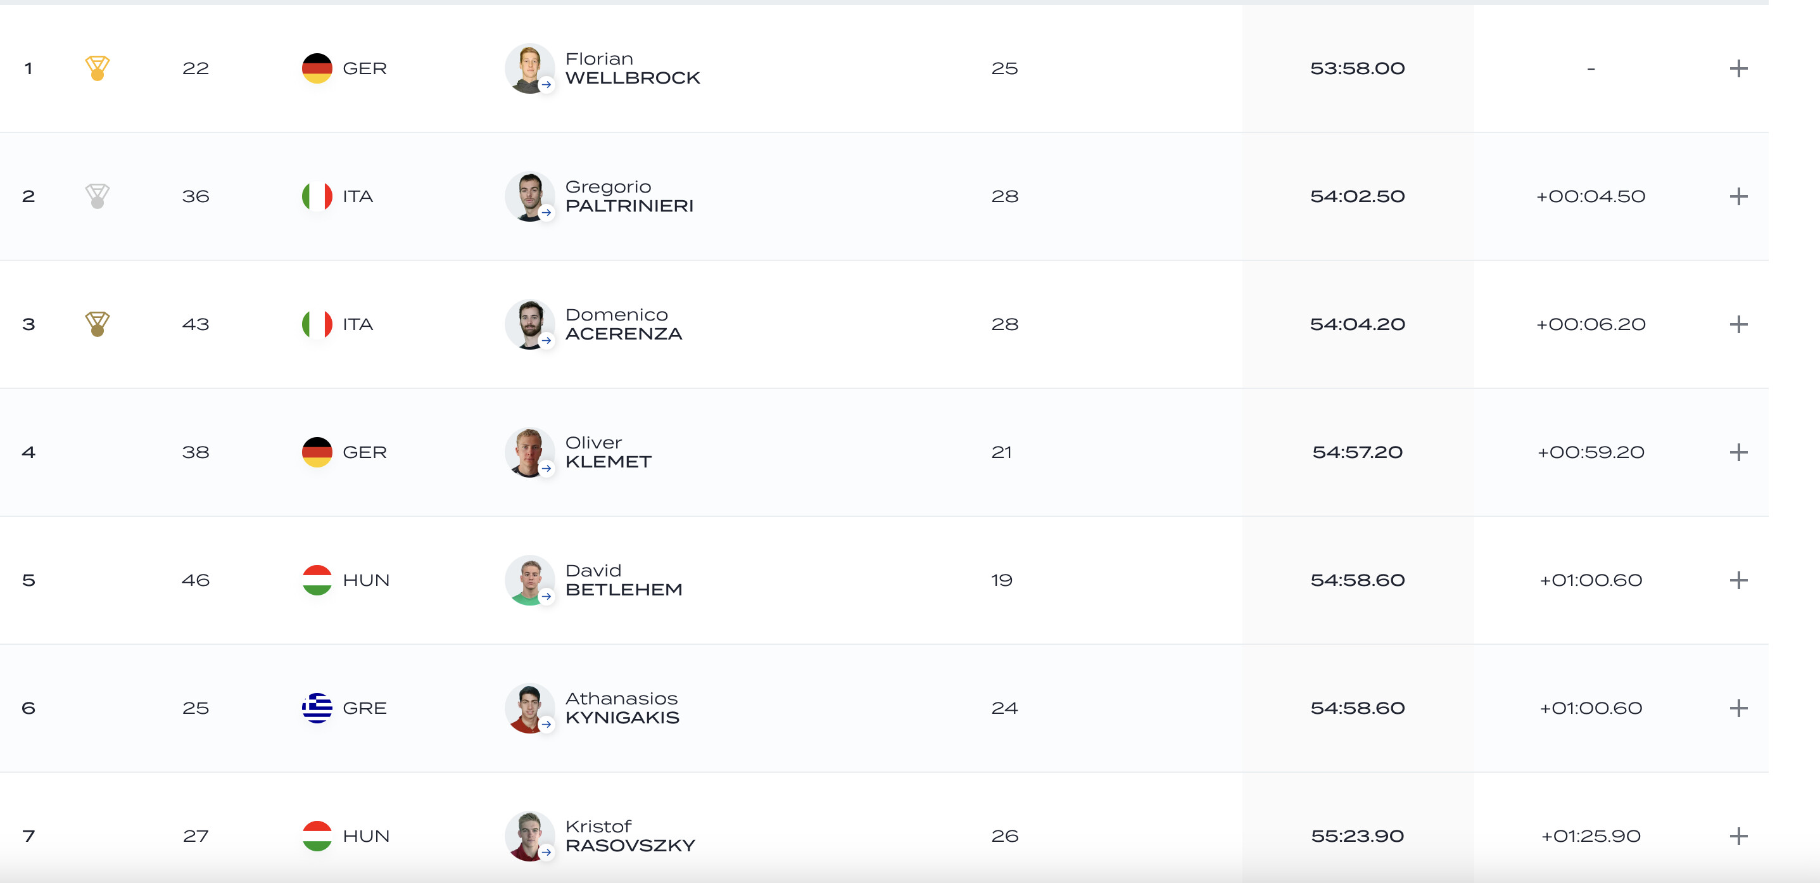
Task: Open Oliver KLEMET athlete name link
Action: pos(607,452)
